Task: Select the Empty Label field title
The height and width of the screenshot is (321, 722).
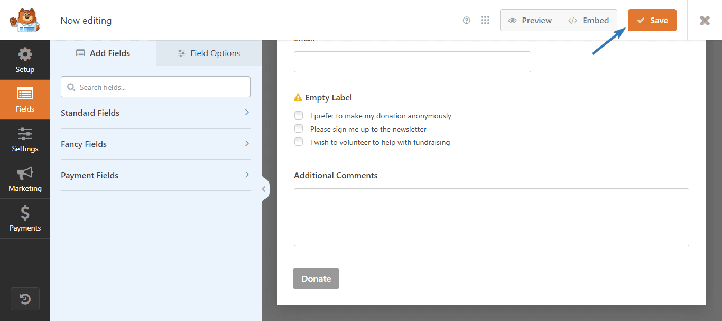Action: 328,97
